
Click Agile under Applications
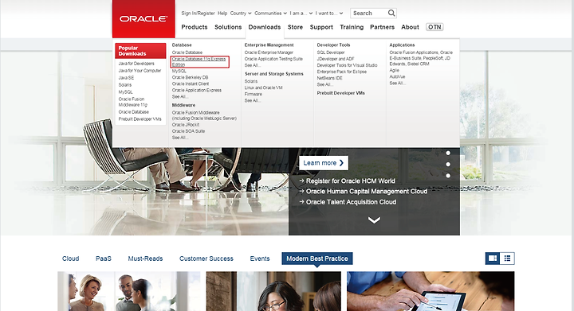click(395, 70)
